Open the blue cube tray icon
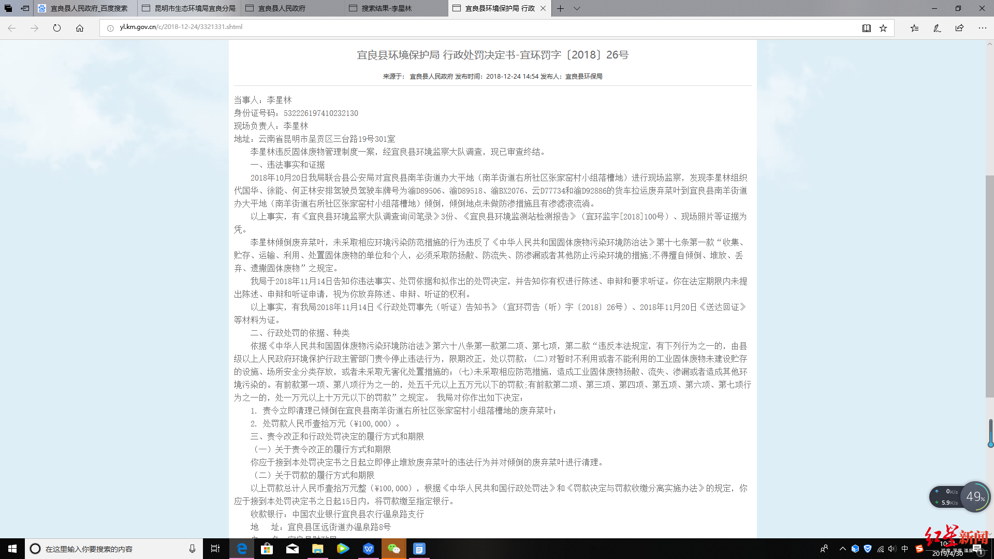994x559 pixels. coord(855,549)
